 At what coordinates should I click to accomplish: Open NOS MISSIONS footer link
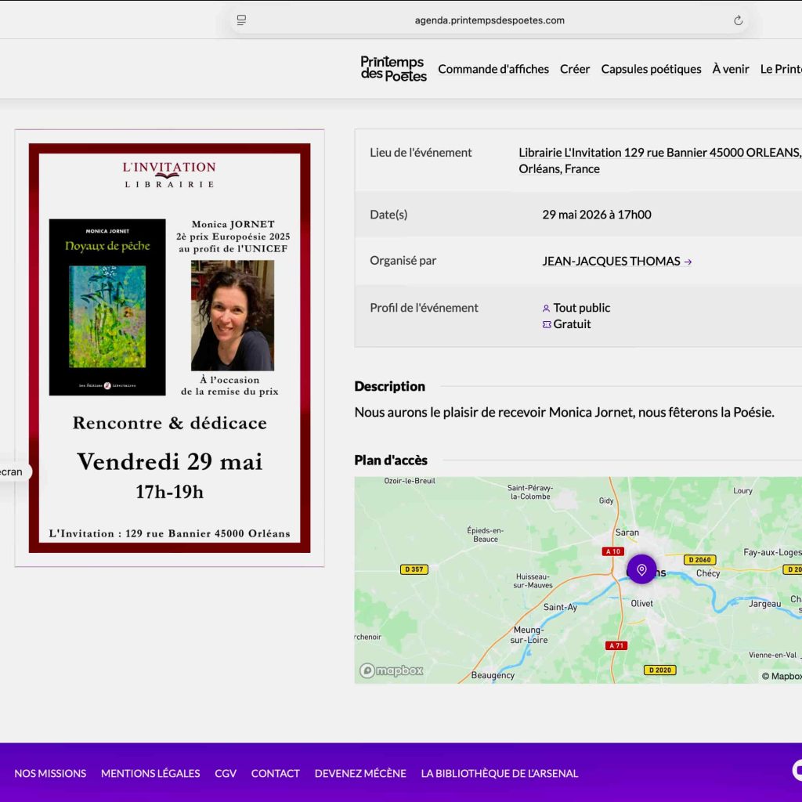50,773
